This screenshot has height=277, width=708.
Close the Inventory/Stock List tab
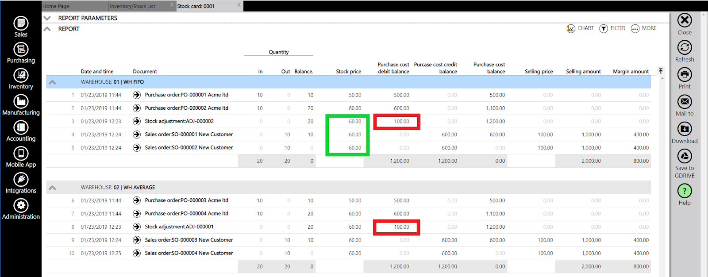pos(172,5)
